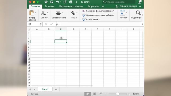This screenshot has height=96, width=171.
Task: Open the Ячейки cells group
Action: pos(123,15)
